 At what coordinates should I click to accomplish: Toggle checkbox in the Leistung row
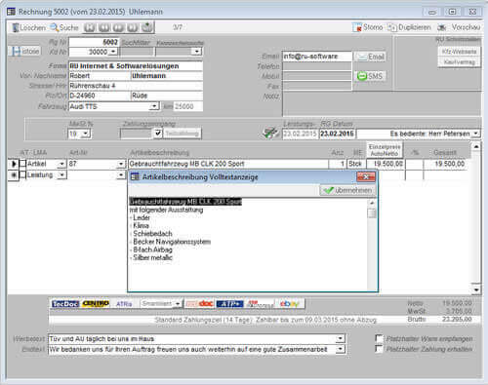22,175
